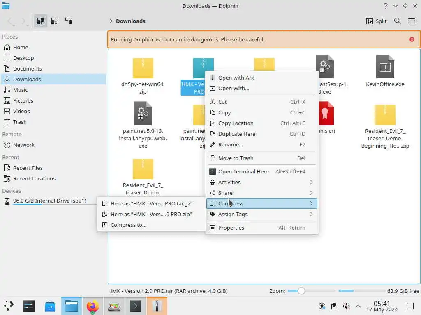Viewport: 421px width, 315px height.
Task: Select the red .crt certificate file icon
Action: point(326,113)
